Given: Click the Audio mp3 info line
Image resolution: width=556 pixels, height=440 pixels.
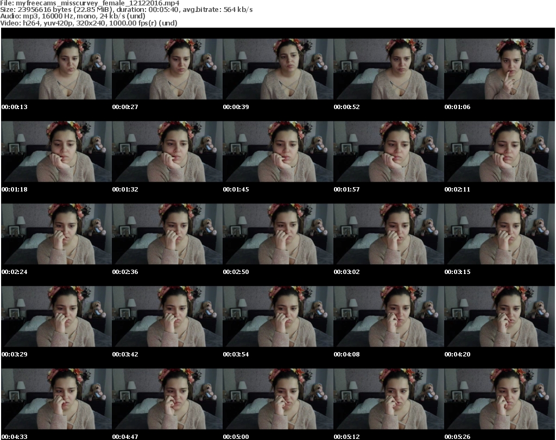Looking at the screenshot, I should (73, 16).
